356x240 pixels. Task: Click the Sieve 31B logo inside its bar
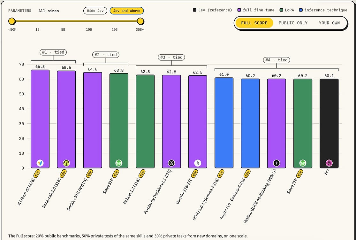point(119,163)
